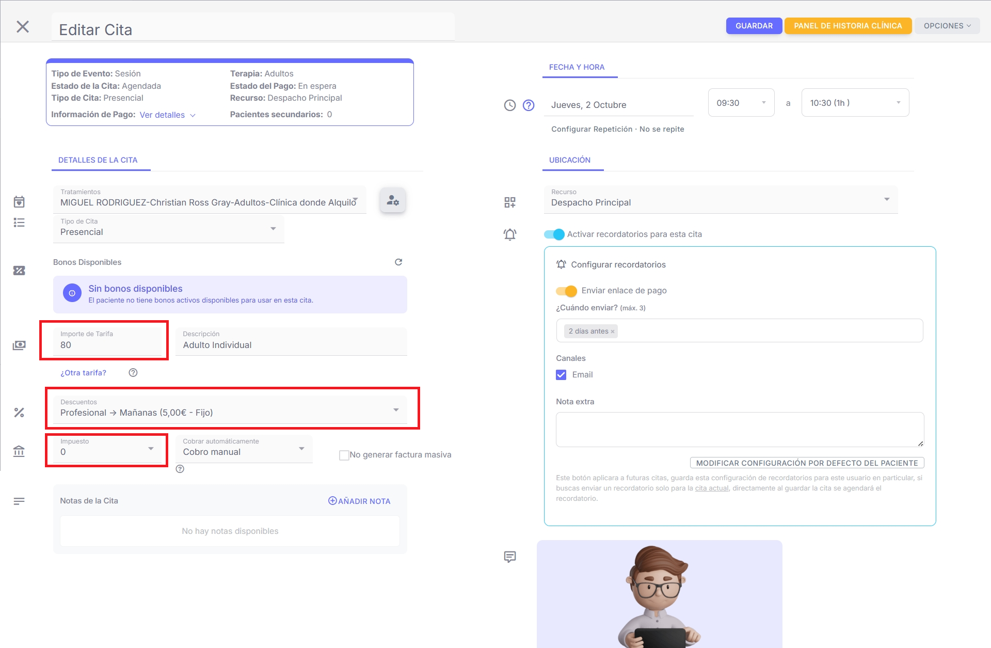Click the refresh icon next to Bonos Disponibles
The image size is (991, 648).
coord(398,262)
